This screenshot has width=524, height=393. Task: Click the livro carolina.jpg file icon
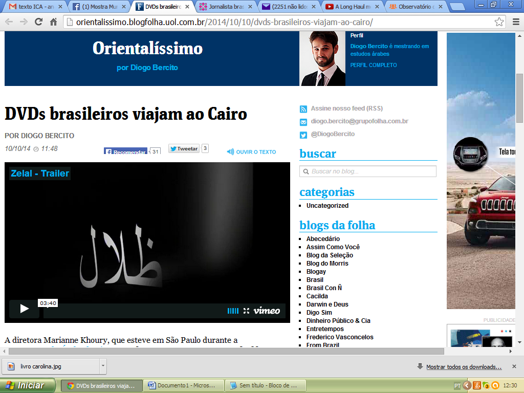pos(11,366)
